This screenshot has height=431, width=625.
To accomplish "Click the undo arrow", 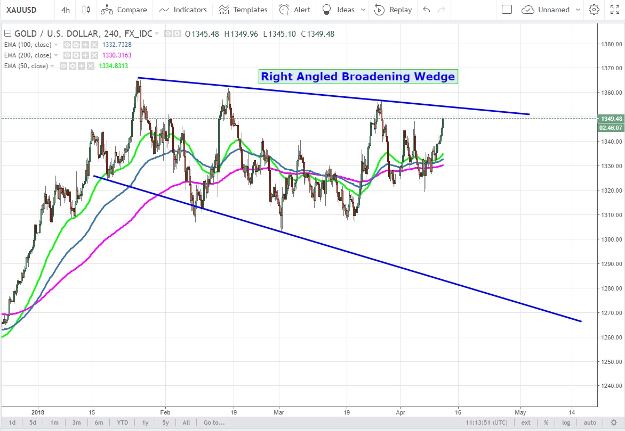I will (426, 10).
